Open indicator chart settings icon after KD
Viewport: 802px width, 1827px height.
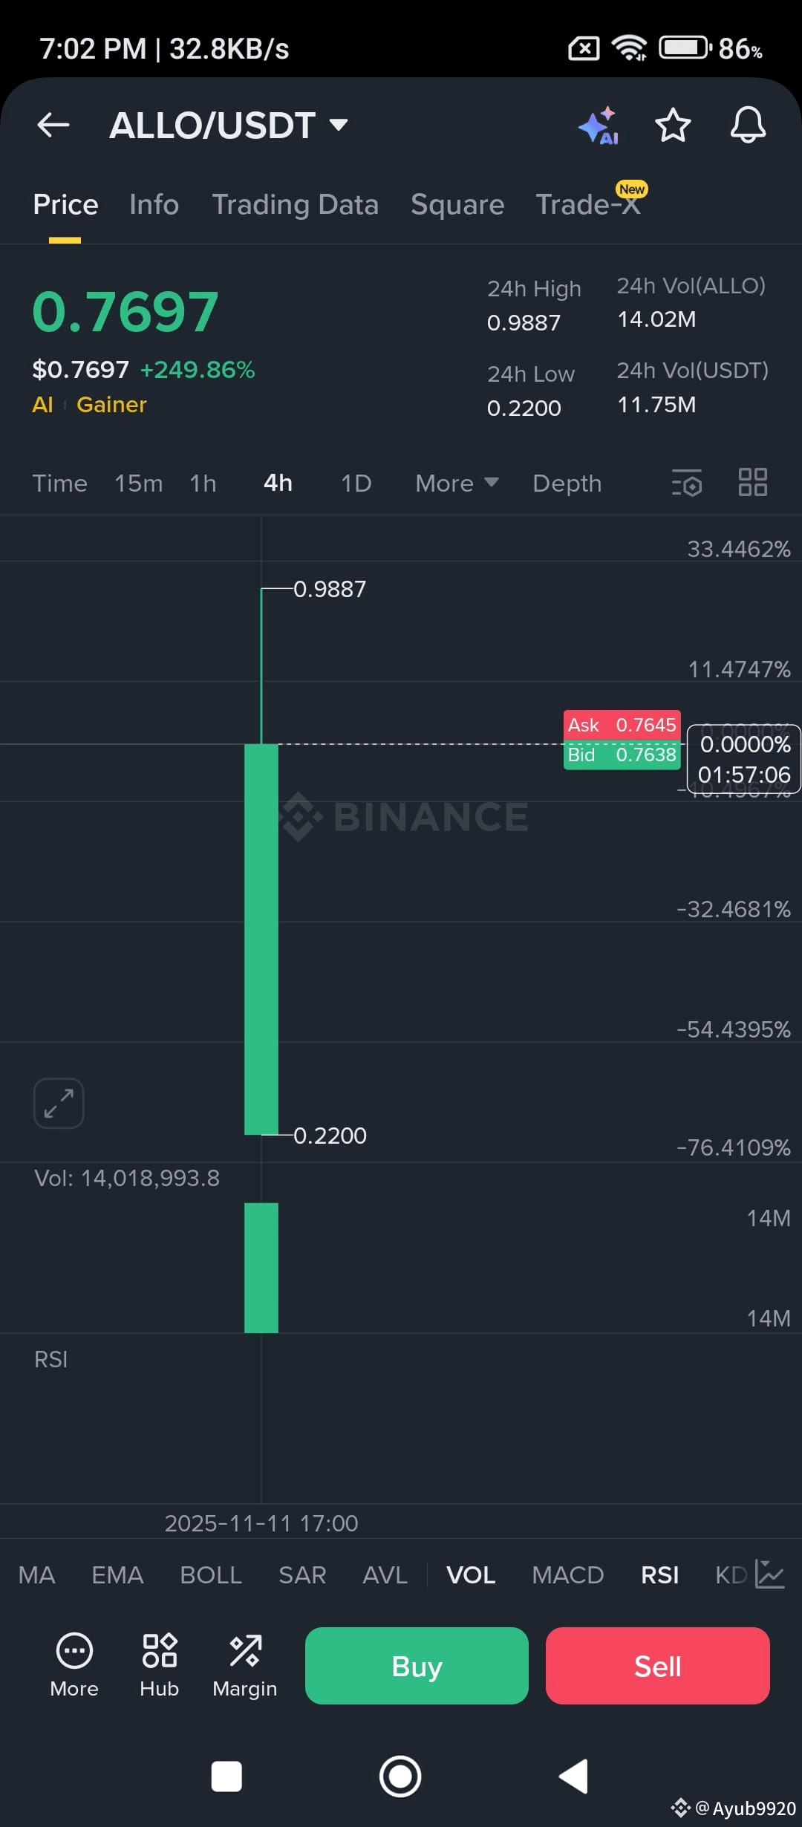[x=770, y=1574]
